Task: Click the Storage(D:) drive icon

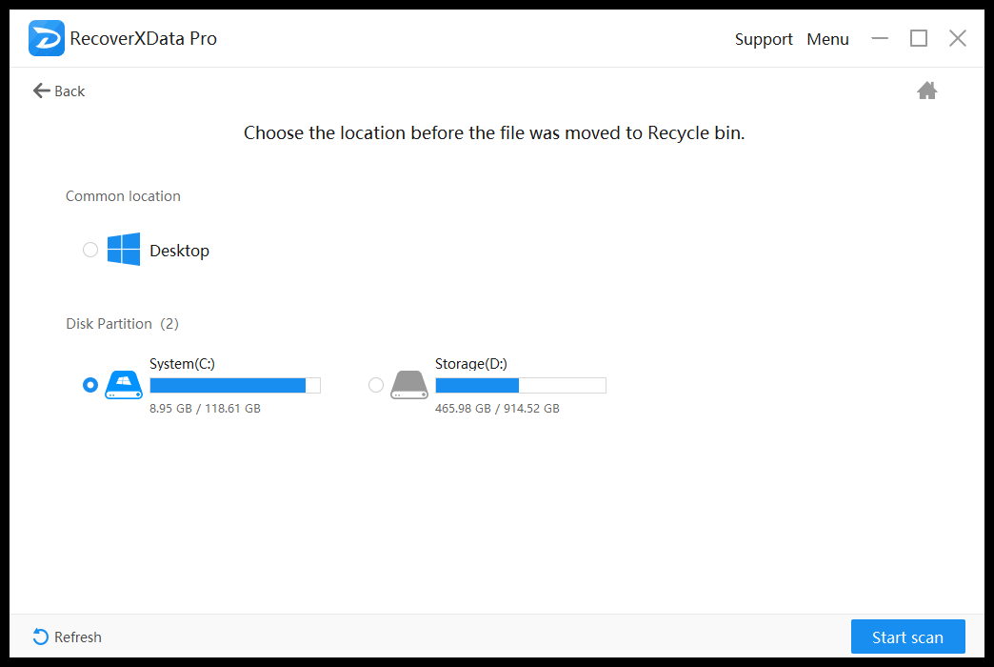Action: pos(409,385)
